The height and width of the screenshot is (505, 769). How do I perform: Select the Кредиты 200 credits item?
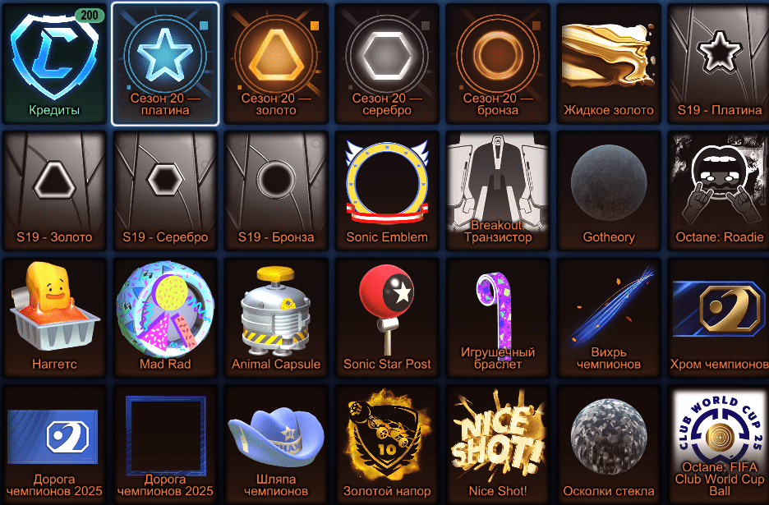point(54,63)
